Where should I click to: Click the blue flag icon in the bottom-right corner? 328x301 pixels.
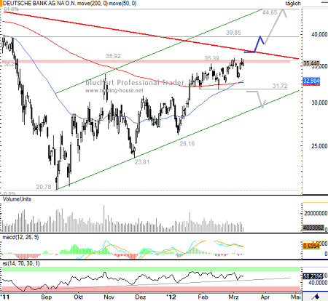pos(316,297)
